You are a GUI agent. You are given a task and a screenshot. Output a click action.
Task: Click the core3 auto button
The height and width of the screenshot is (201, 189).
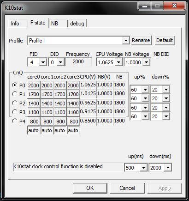tap(73, 130)
